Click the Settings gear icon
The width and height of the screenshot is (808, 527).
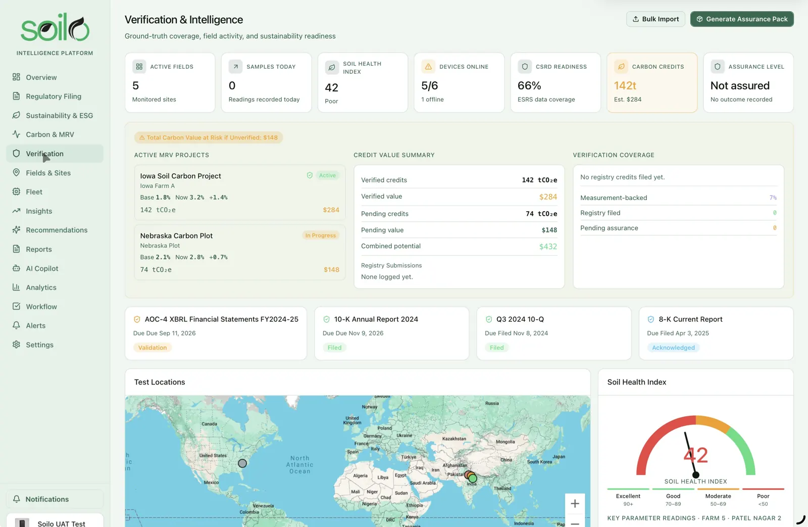16,345
